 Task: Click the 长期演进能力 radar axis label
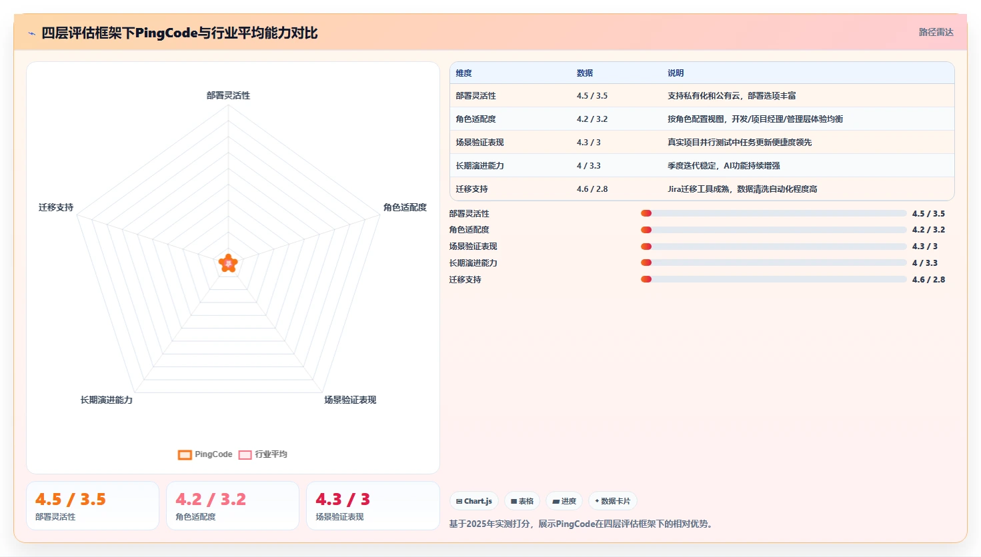(x=107, y=400)
